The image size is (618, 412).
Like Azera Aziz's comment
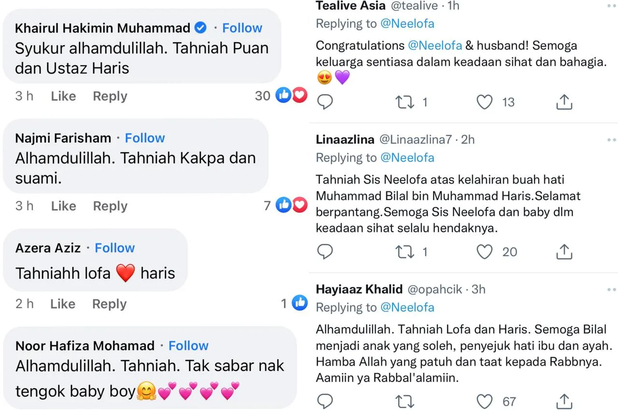click(63, 304)
